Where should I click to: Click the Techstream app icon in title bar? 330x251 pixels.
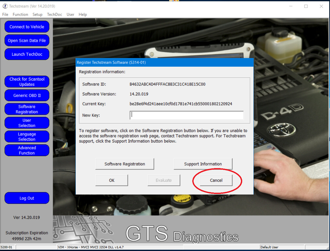pyautogui.click(x=5, y=6)
